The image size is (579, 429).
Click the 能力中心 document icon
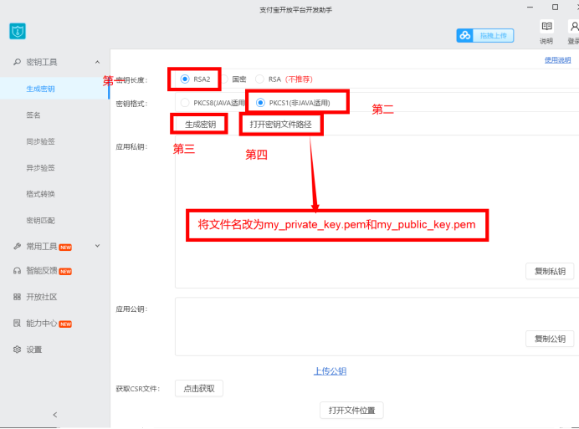click(x=17, y=323)
